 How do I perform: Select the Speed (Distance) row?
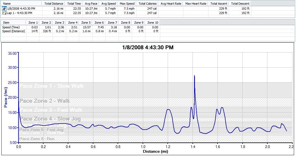click(13, 31)
